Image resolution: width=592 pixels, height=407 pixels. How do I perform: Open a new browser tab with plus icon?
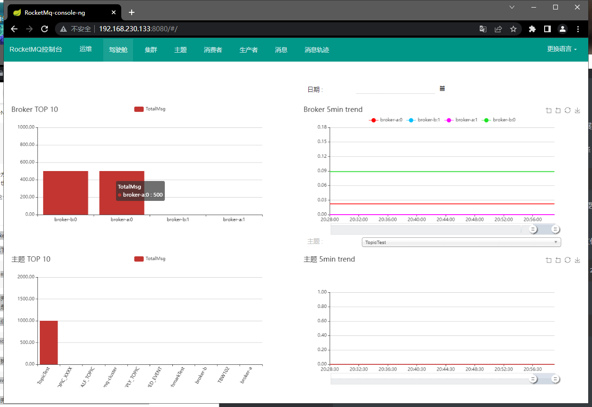tap(132, 12)
